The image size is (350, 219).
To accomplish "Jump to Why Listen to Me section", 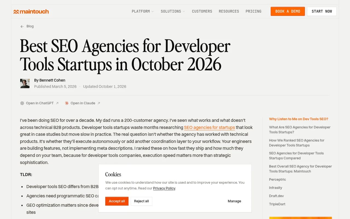I will click(x=299, y=119).
